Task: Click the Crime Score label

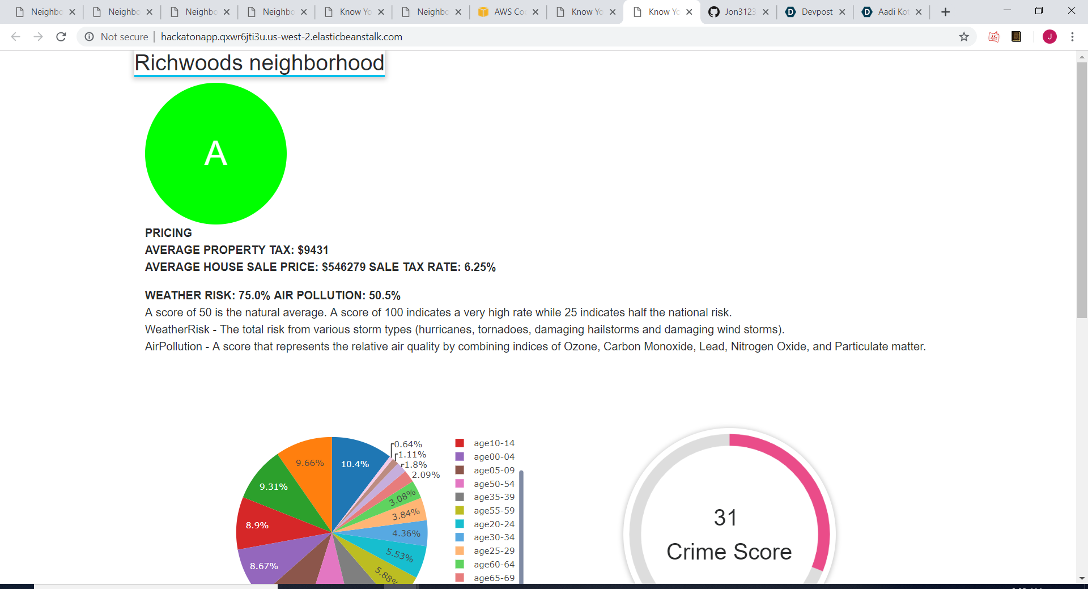Action: point(729,552)
